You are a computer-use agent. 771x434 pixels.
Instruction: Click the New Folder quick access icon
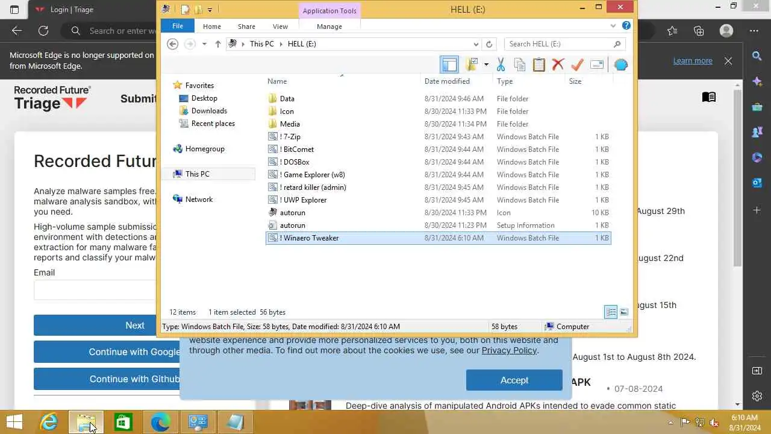(x=198, y=10)
